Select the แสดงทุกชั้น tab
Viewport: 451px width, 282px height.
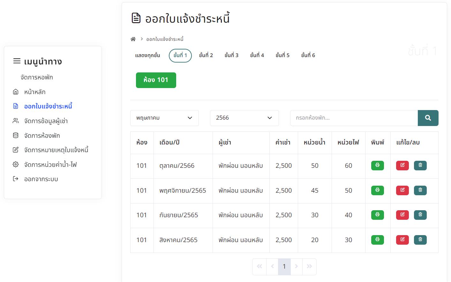coord(147,56)
